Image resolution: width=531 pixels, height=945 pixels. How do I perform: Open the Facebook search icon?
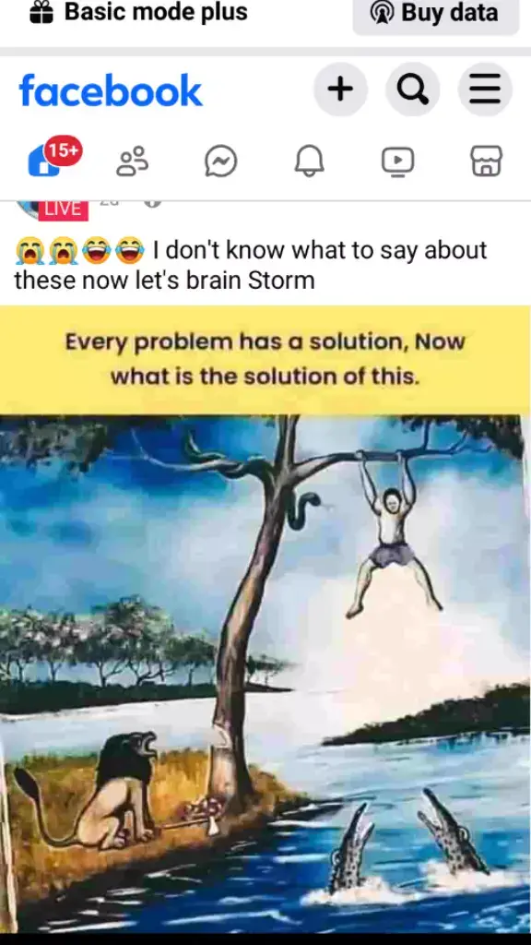(412, 90)
